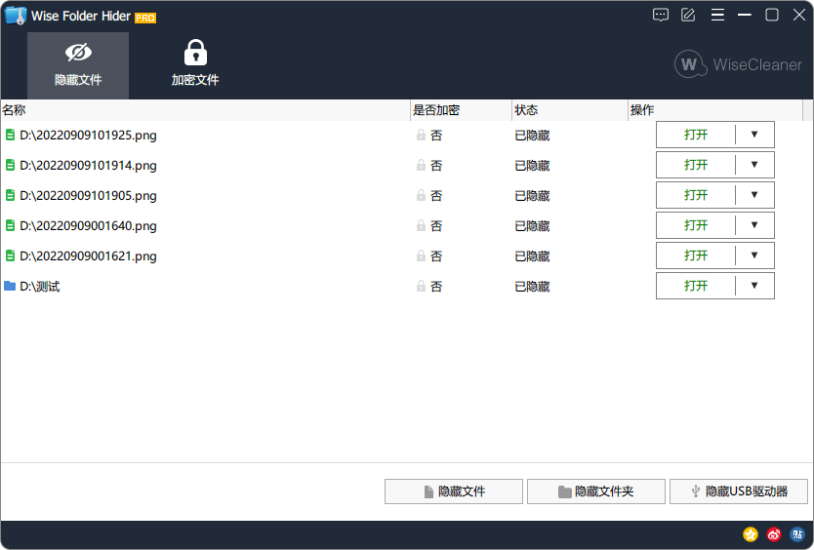Click the file icon for 20220909101925.png

10,135
